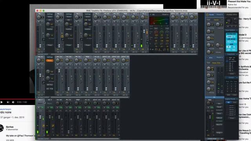Click the YouTube red video progress bar

coord(17,99)
